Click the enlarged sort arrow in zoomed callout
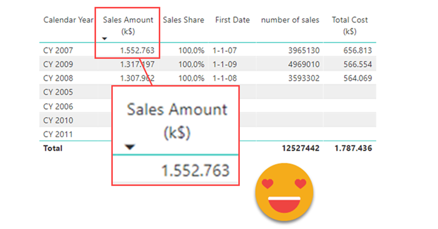This screenshot has width=438, height=229. coord(129,146)
